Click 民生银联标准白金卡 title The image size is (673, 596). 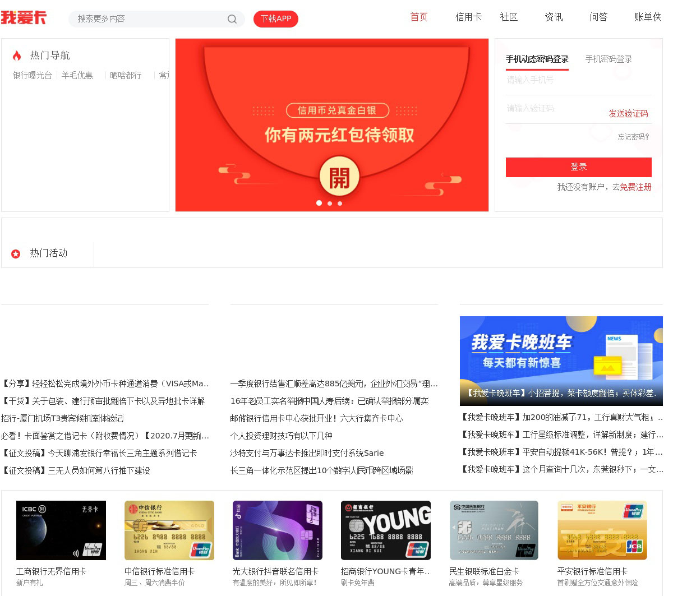click(x=484, y=572)
